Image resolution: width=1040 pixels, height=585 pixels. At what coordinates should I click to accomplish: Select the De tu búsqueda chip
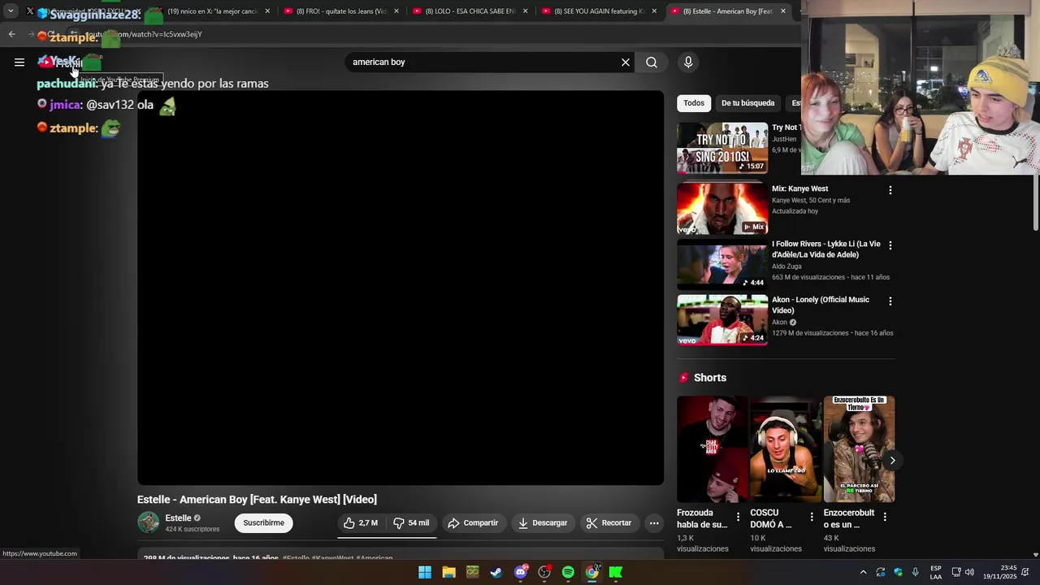click(x=747, y=103)
